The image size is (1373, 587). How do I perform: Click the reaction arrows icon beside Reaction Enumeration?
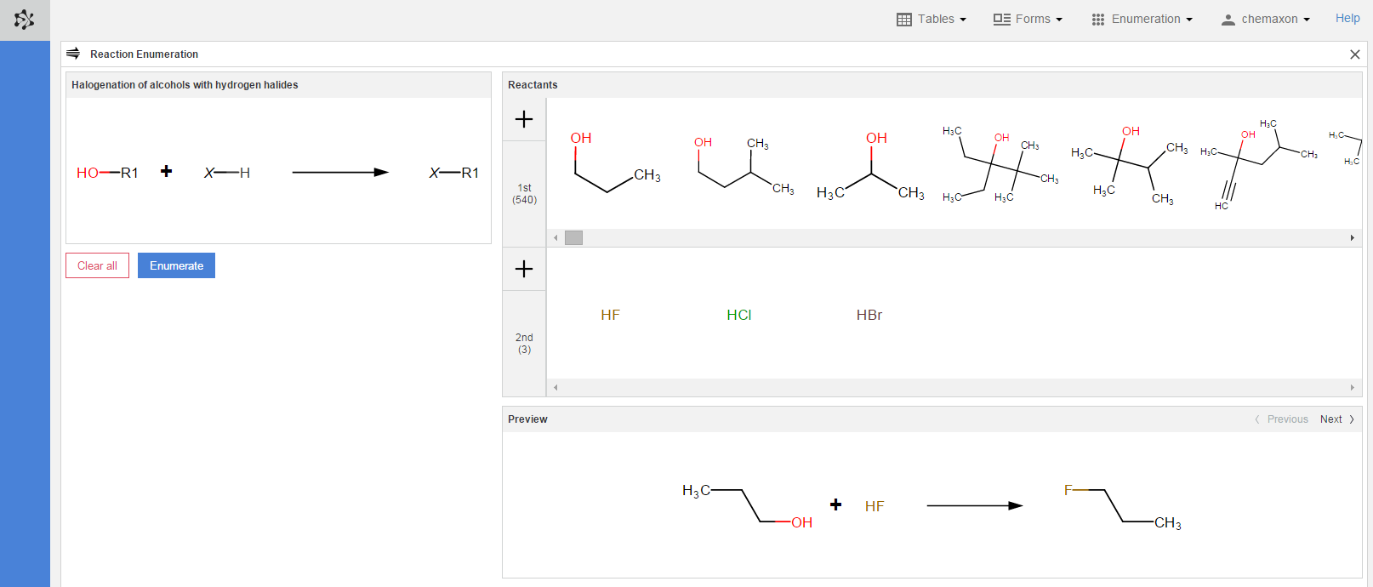click(x=73, y=54)
